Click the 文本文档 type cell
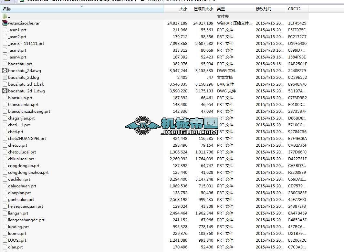 click(225, 77)
